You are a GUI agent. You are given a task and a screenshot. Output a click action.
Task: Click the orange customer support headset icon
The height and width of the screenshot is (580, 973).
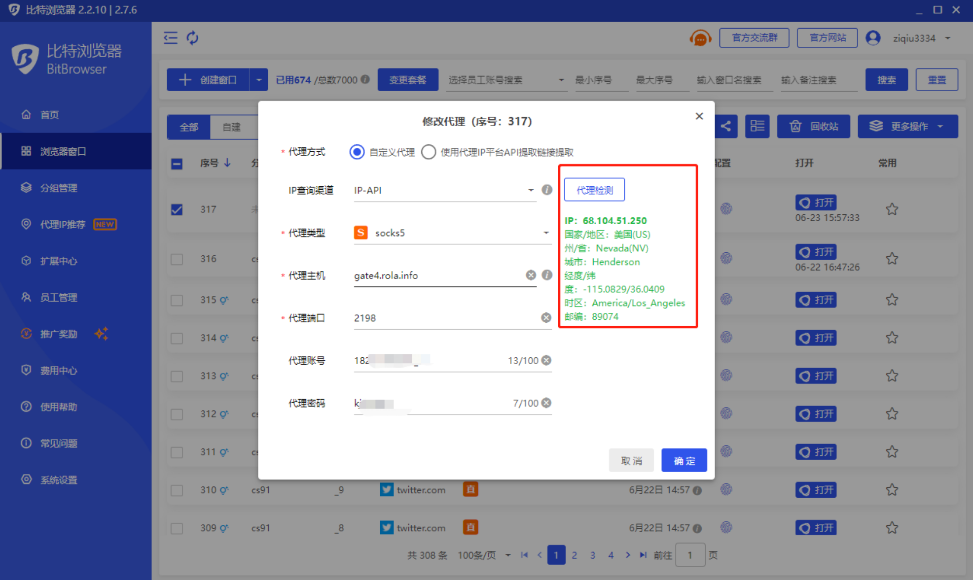pos(700,38)
